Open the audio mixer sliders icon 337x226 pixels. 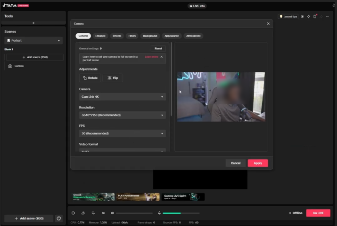pyautogui.click(x=103, y=213)
